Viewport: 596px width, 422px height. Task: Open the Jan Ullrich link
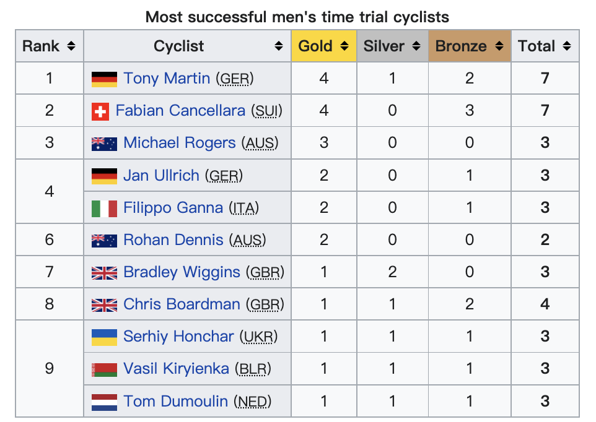[161, 176]
